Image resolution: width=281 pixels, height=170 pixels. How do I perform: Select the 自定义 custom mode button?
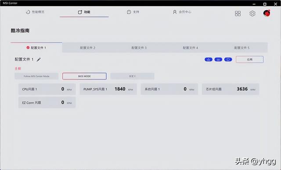coord(132,76)
